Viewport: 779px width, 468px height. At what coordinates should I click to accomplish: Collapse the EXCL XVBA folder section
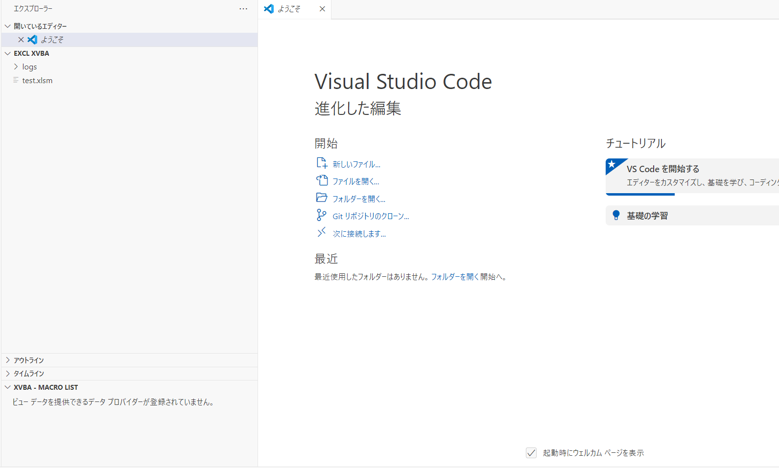pyautogui.click(x=8, y=53)
